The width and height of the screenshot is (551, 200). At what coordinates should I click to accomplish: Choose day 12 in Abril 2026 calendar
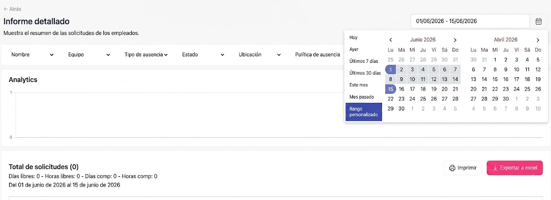coord(538,69)
